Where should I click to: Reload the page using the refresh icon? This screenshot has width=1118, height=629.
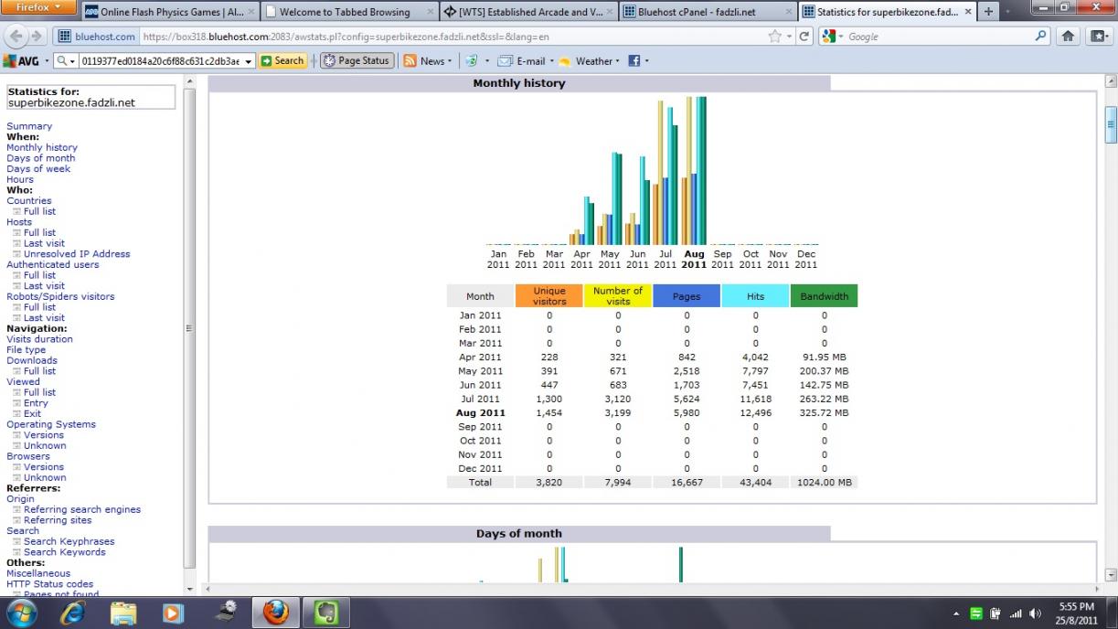(804, 37)
